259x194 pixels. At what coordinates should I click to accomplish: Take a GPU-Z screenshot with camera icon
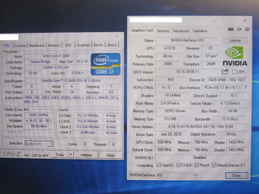coord(231,29)
